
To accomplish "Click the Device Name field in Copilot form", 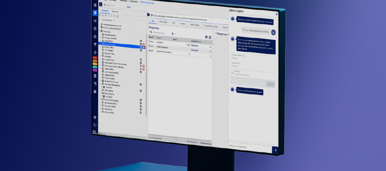I will click(252, 66).
